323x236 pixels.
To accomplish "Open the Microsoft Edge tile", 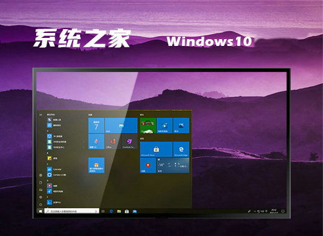I will (181, 149).
